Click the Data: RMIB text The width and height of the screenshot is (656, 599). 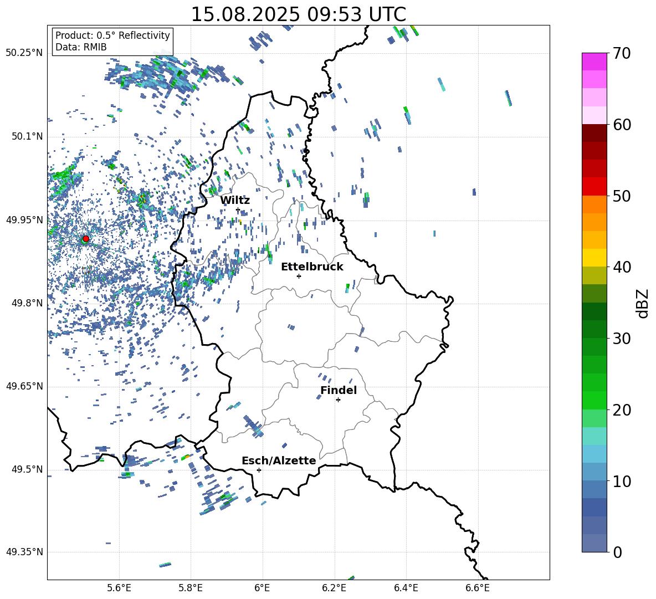81,47
